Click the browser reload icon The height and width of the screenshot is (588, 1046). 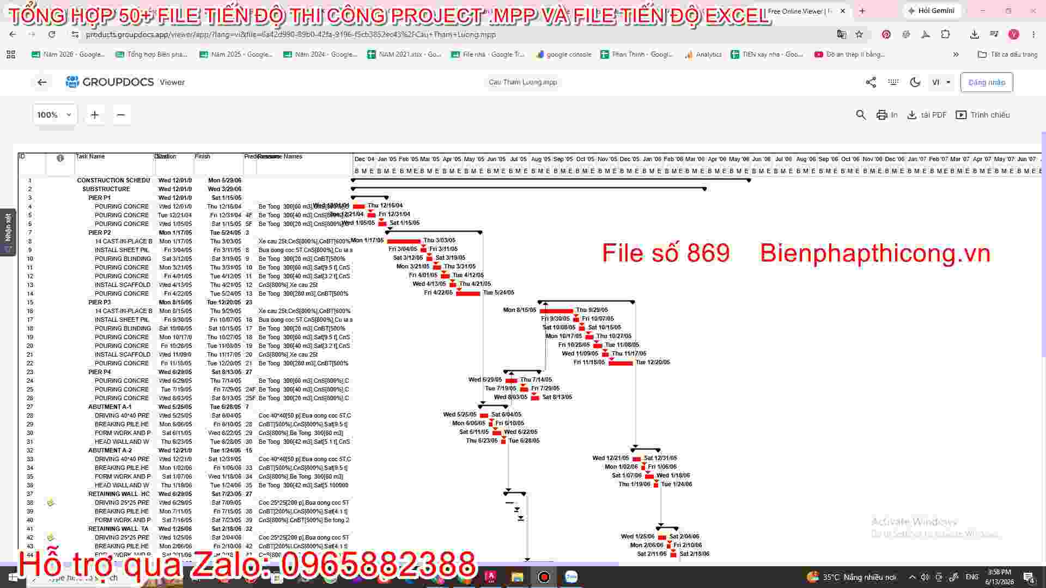(x=52, y=34)
